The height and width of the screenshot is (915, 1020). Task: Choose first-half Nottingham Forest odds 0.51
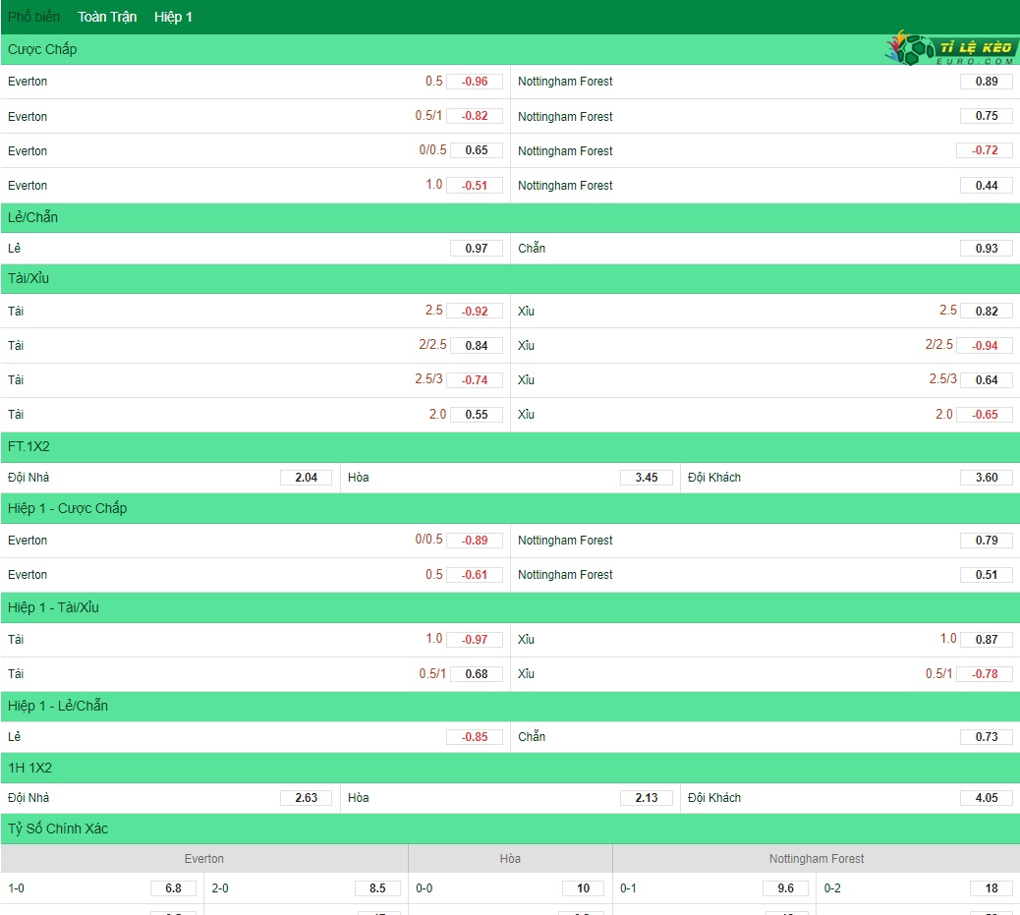click(987, 575)
